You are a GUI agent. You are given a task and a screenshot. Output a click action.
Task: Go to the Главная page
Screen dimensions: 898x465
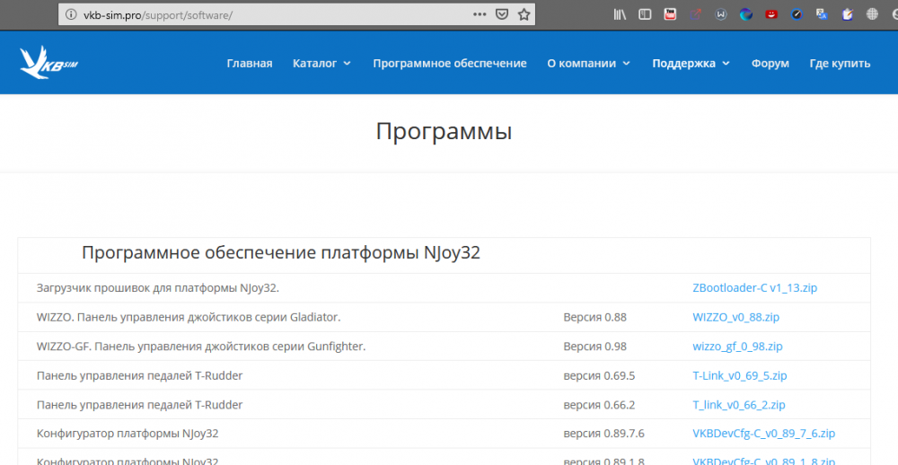(250, 64)
